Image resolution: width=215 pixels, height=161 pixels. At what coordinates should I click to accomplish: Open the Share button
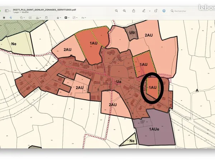coord(134,11)
